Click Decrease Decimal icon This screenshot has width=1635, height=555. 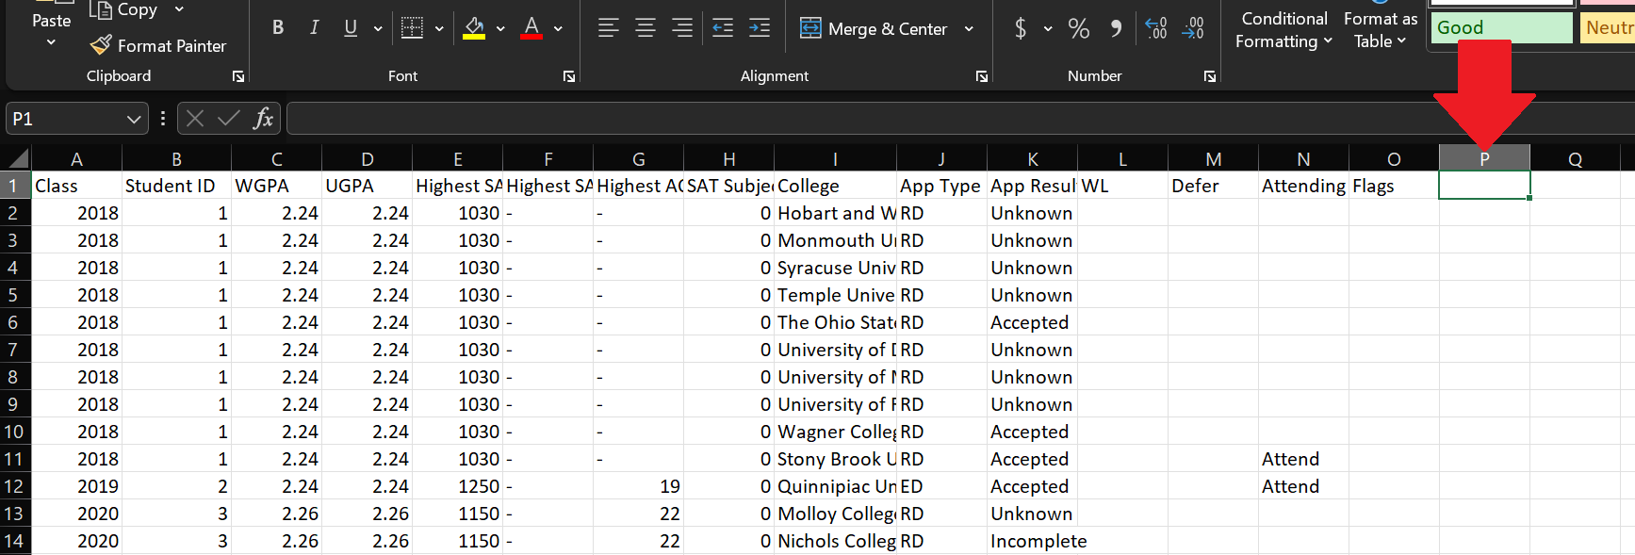1193,28
